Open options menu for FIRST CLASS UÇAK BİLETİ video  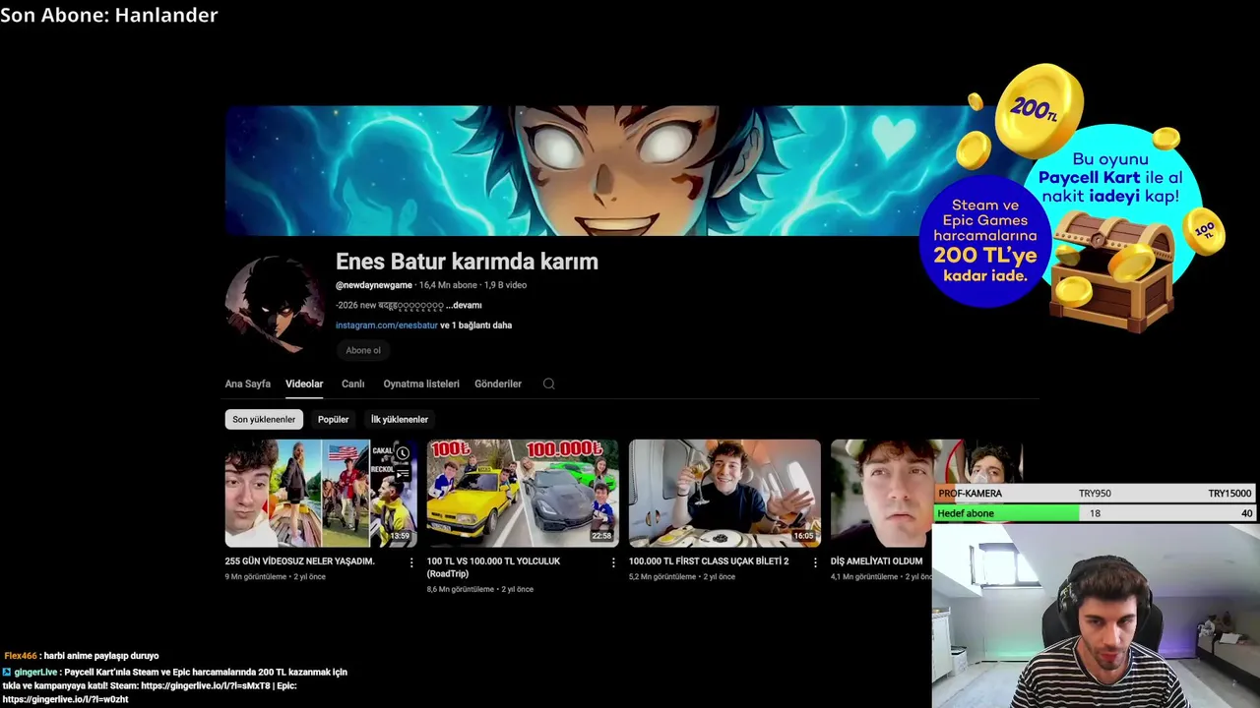[815, 562]
